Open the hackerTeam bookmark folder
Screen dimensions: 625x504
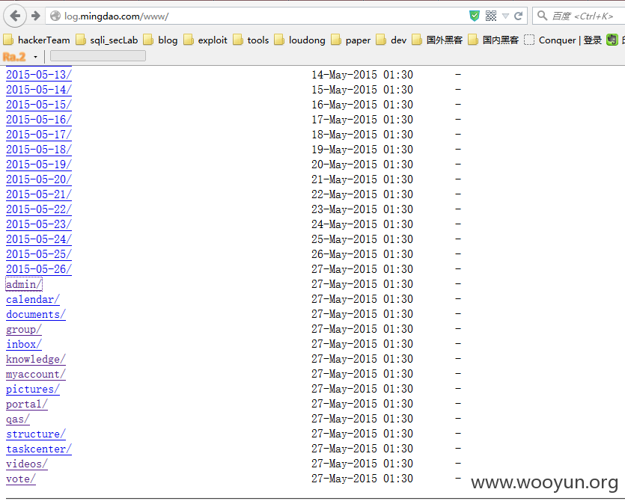37,40
